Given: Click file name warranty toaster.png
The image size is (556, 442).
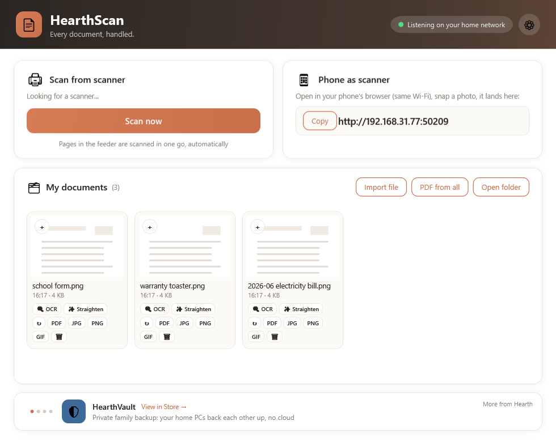Looking at the screenshot, I should [x=172, y=286].
